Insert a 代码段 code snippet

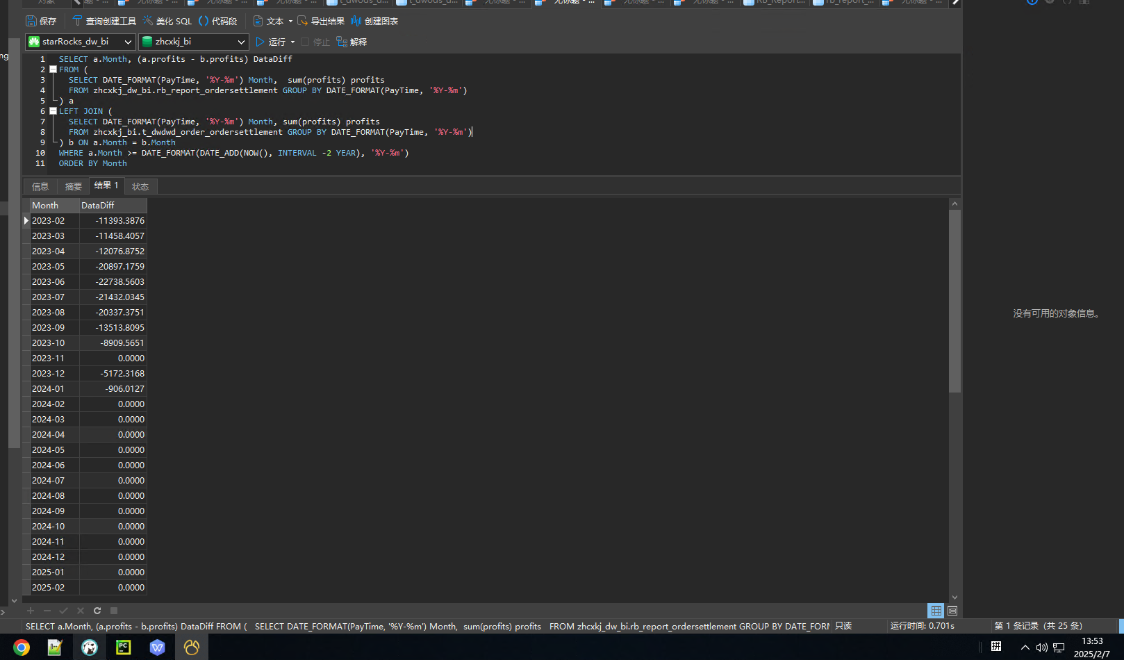coord(218,21)
